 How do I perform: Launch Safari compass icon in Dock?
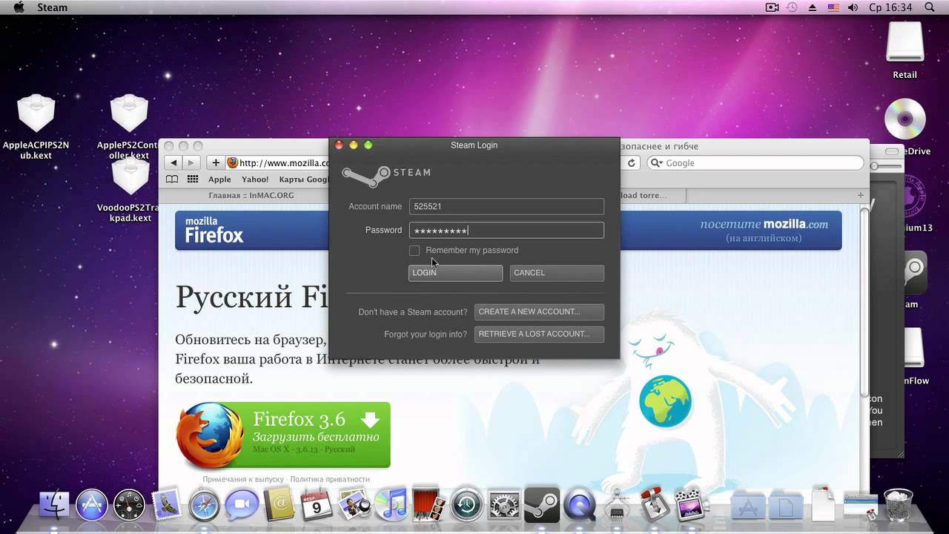[204, 505]
